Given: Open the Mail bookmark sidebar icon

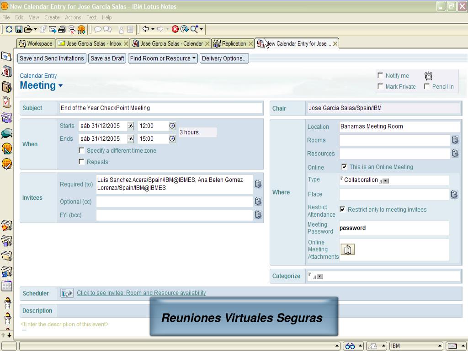Looking at the screenshot, I should click(6, 56).
